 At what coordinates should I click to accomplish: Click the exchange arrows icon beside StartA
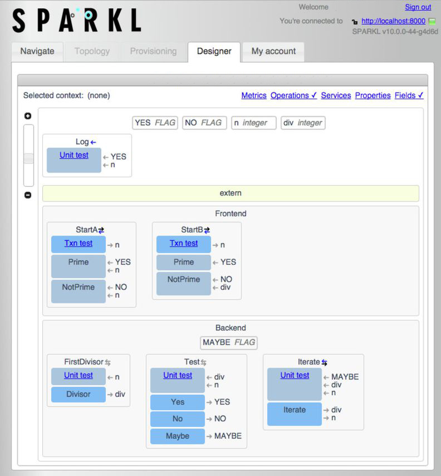coord(101,230)
